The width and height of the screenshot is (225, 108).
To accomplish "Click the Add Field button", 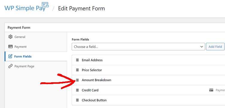I will [215, 47].
